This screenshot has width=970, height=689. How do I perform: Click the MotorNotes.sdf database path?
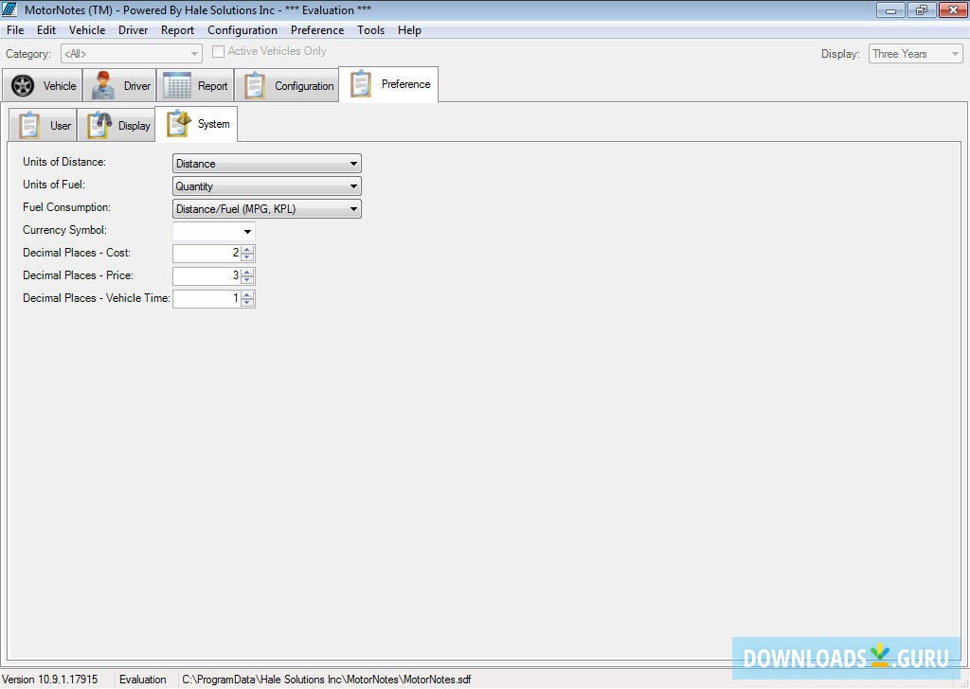[327, 680]
